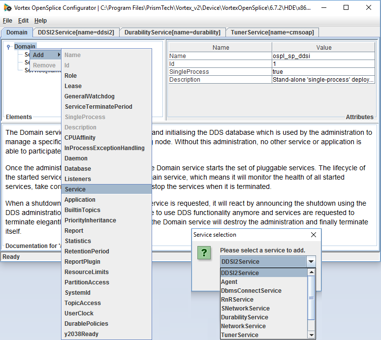Click the green question mark icon in the Service selection dialog
The height and width of the screenshot is (340, 381).
tap(204, 252)
